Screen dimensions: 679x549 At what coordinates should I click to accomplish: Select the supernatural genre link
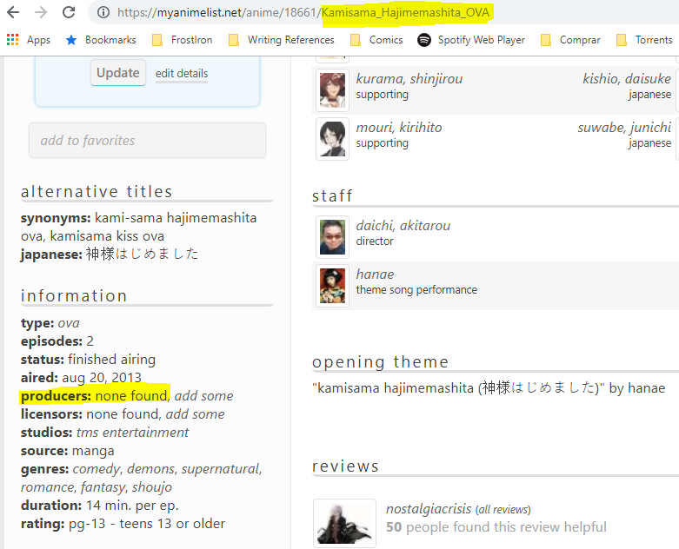click(x=221, y=469)
